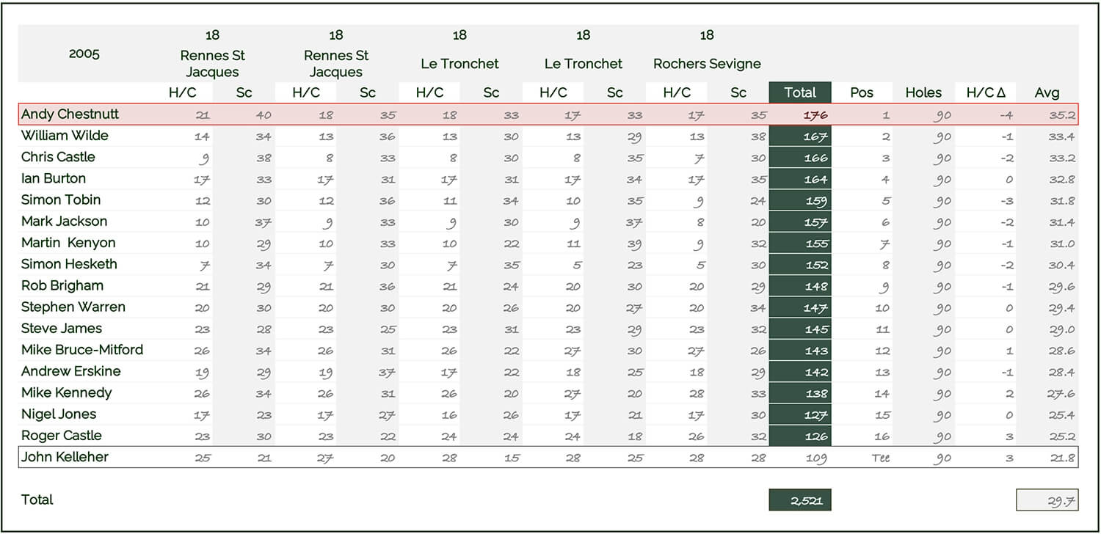Select the H/C Δ column header
The width and height of the screenshot is (1101, 534).
pos(985,92)
